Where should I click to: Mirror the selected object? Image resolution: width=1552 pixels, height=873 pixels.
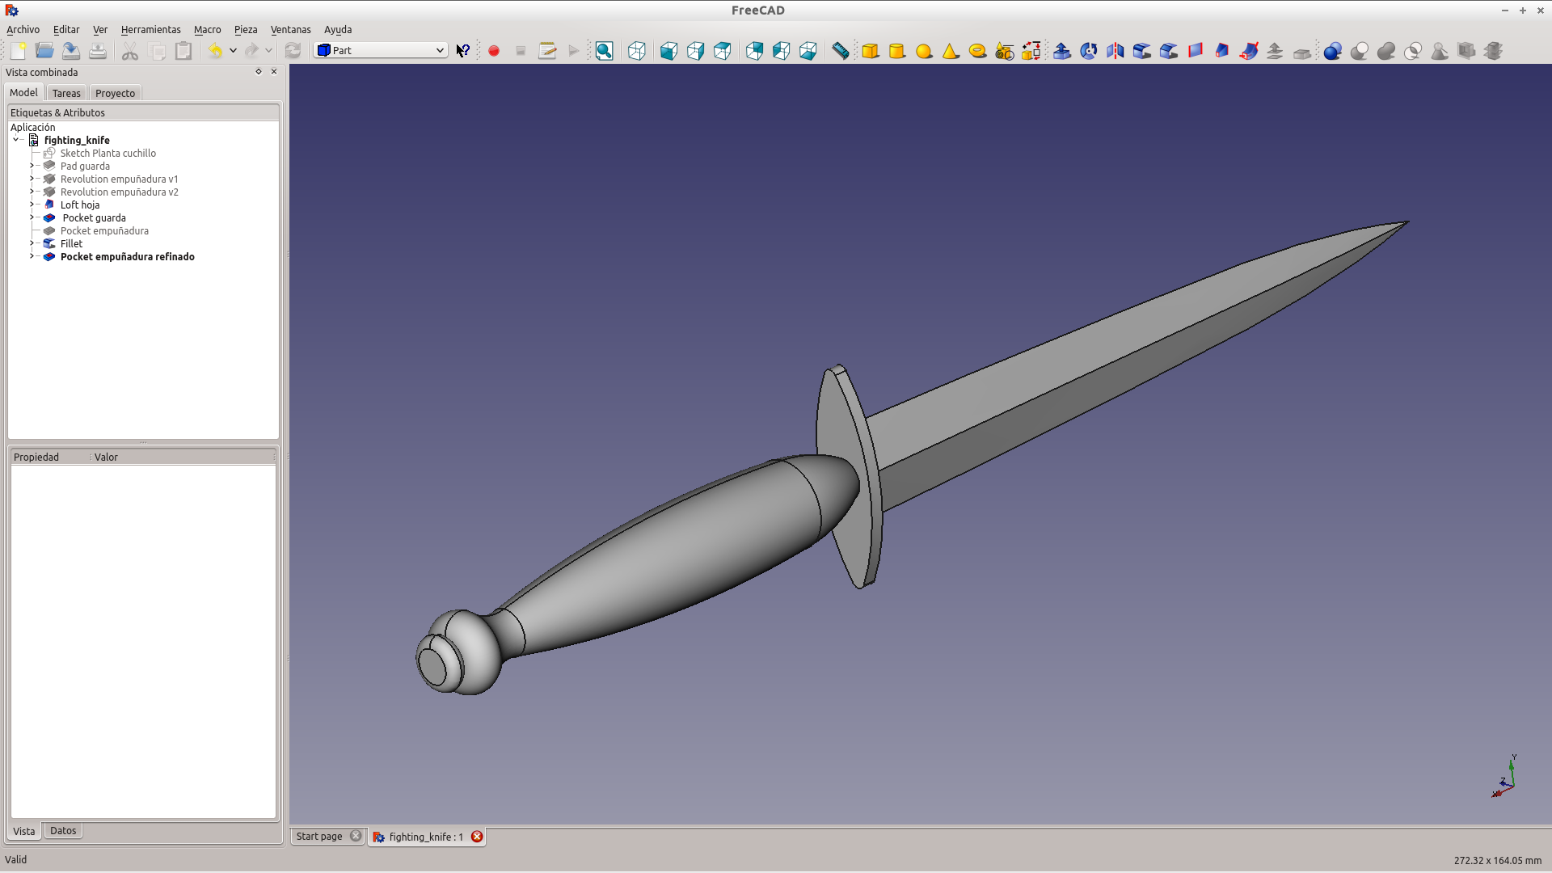tap(1115, 51)
